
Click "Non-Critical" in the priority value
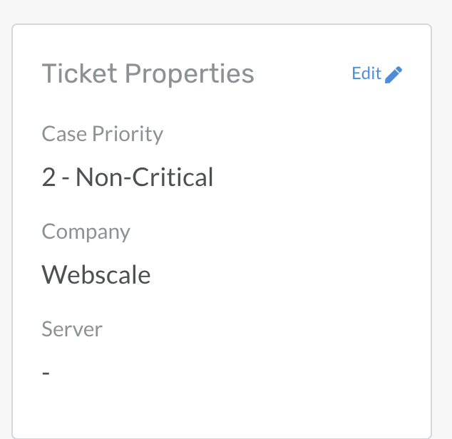click(145, 177)
